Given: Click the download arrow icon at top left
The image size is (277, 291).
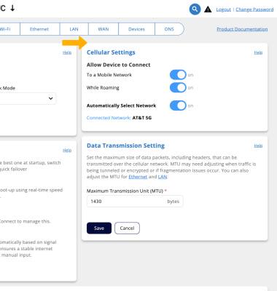Looking at the screenshot, I should pyautogui.click(x=12, y=8).
